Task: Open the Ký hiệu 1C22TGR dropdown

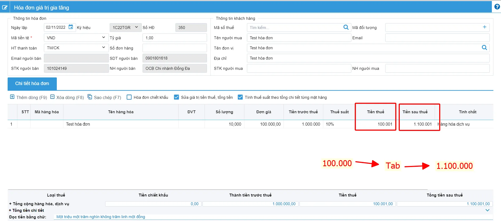Action: (x=125, y=27)
